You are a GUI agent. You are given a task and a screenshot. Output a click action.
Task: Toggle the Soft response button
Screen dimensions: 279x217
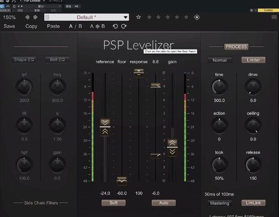click(x=114, y=203)
